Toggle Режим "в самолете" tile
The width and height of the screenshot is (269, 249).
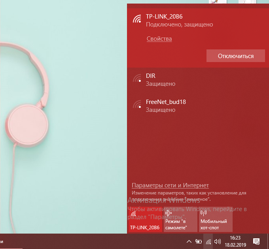click(180, 219)
